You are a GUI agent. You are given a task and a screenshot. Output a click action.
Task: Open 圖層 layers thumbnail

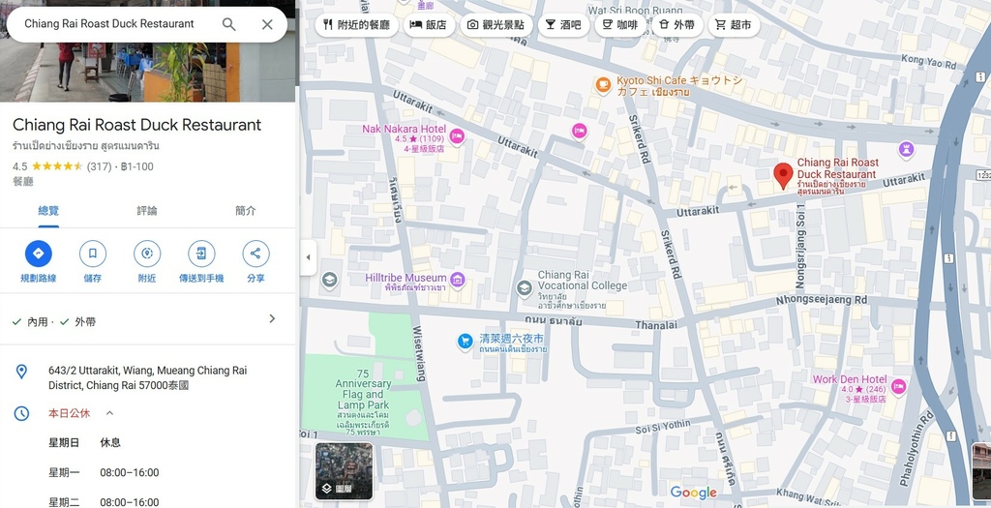(344, 470)
